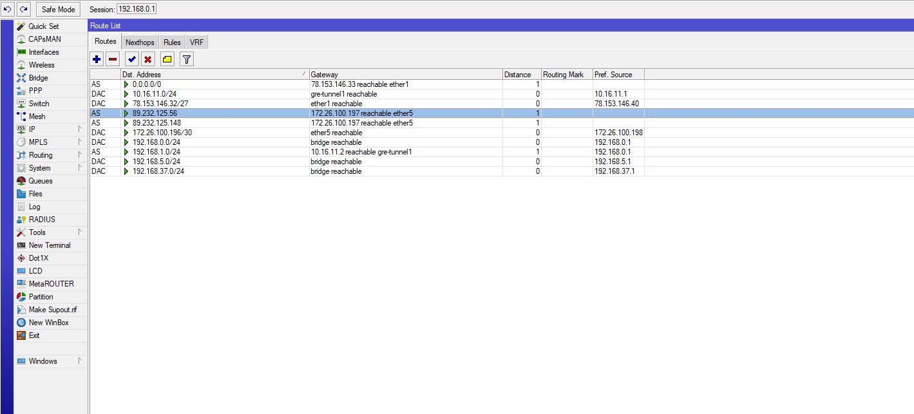Select the 192.168.0.0/24 route row

coord(501,142)
